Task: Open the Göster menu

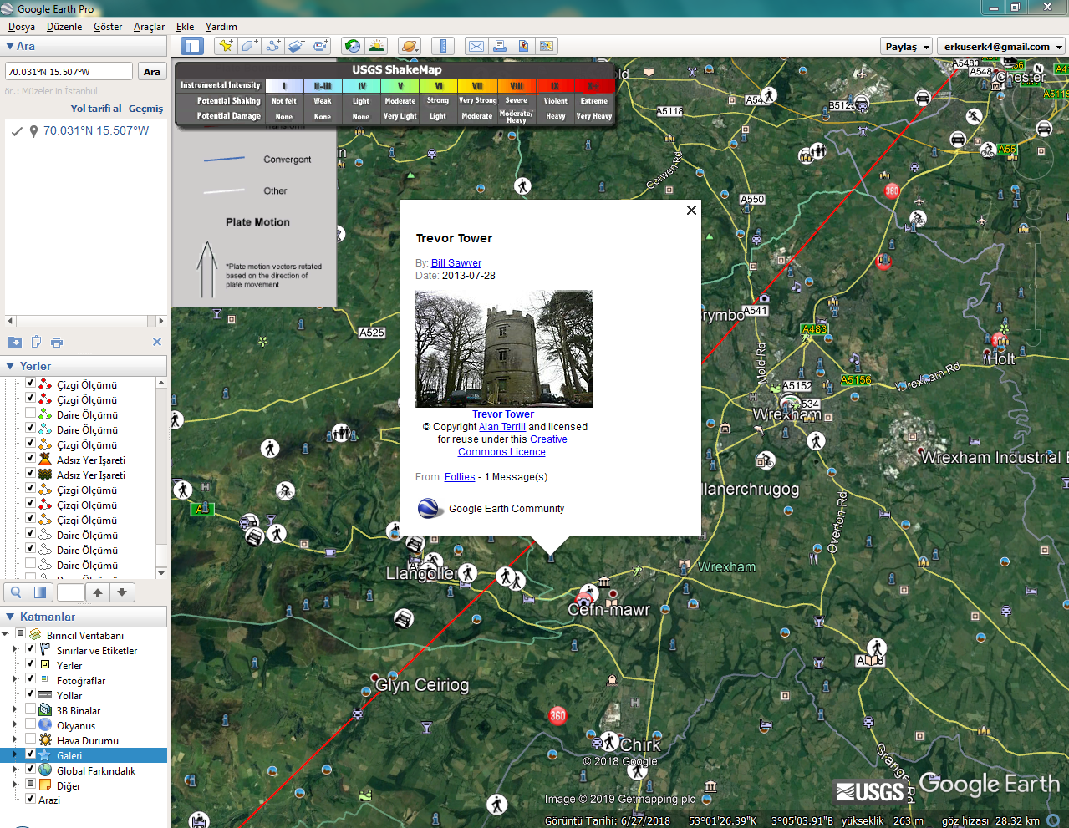Action: (108, 27)
